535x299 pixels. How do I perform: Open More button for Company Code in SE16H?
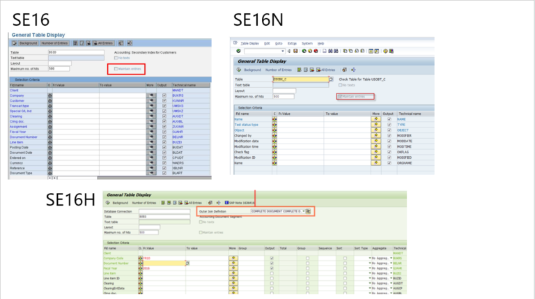pos(233,259)
